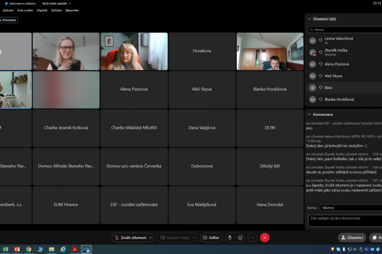Image resolution: width=382 pixels, height=254 pixels.
Task: Select the Dětský klíč participant tile
Action: 270,167
